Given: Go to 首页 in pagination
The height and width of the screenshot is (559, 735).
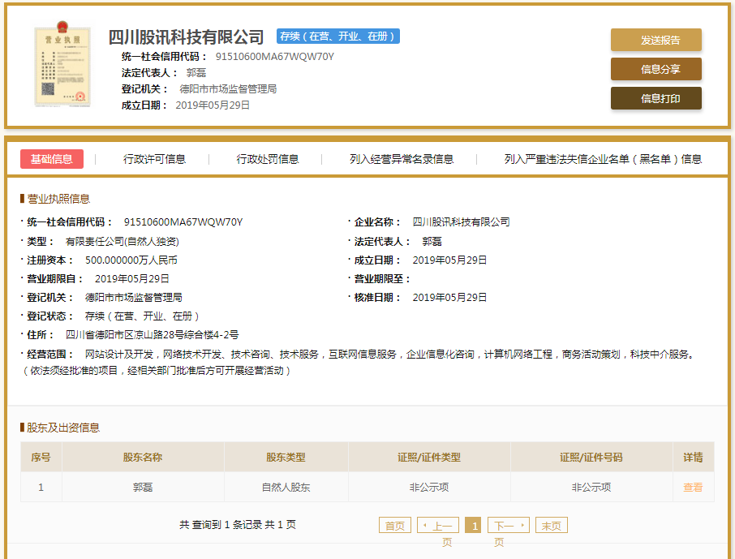Looking at the screenshot, I should [394, 524].
